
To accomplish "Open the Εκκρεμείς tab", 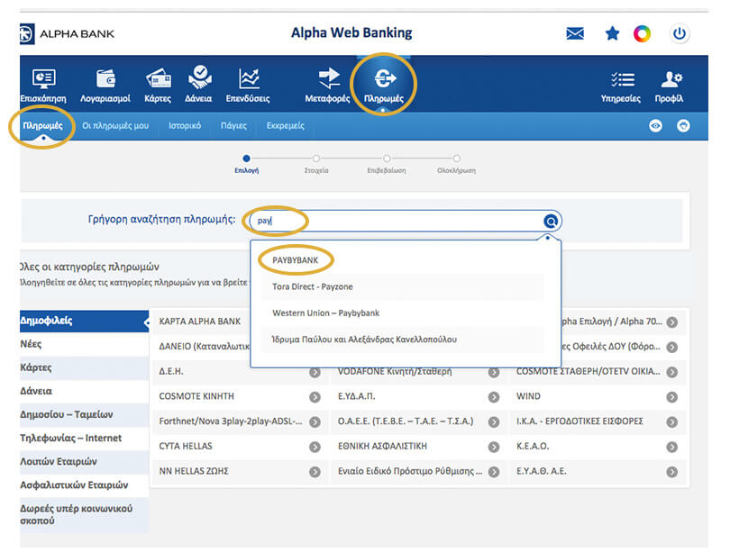I will 286,125.
